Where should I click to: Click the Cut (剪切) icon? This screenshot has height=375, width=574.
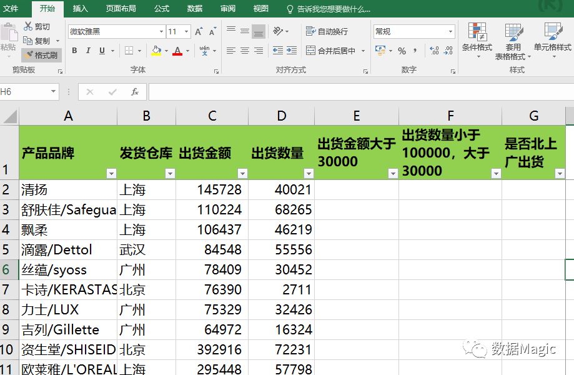point(28,26)
